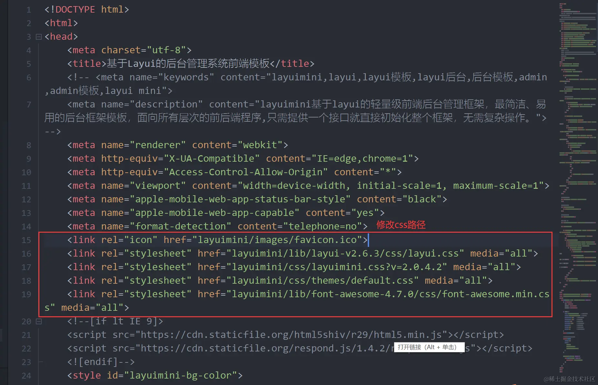Click apple-mobile-web-app-capable text on line 13
The image size is (598, 385).
[214, 213]
